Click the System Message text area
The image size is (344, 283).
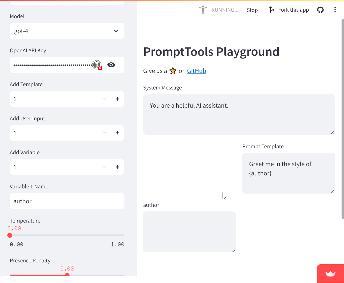tap(239, 114)
